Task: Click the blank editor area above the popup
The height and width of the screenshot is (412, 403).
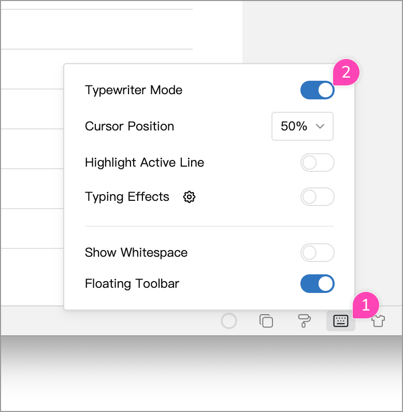Action: (121, 29)
